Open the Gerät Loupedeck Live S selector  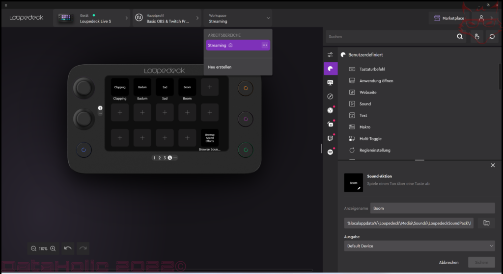(92, 18)
